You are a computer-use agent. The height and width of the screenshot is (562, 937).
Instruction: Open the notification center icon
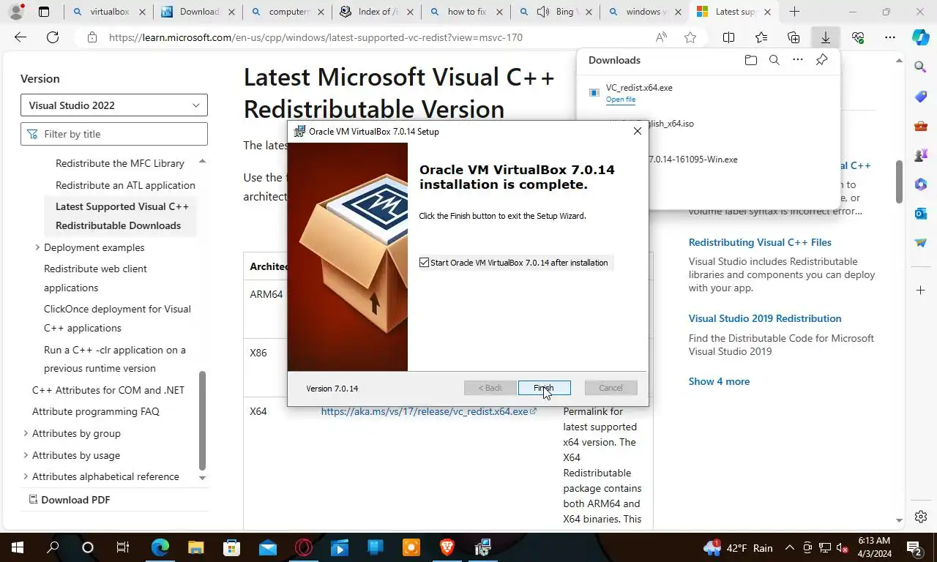coord(914,547)
